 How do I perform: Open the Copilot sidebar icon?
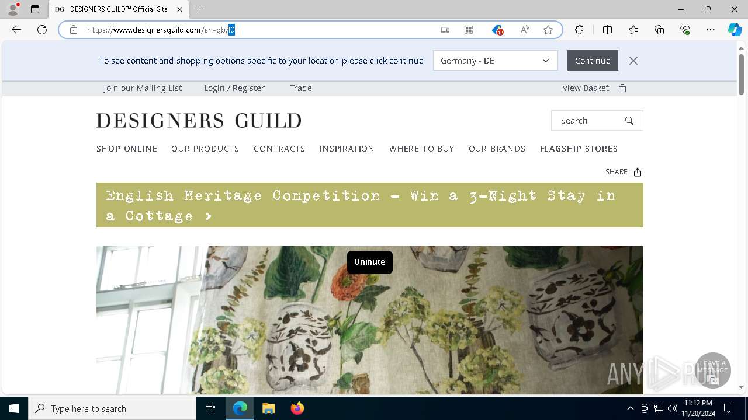(735, 30)
